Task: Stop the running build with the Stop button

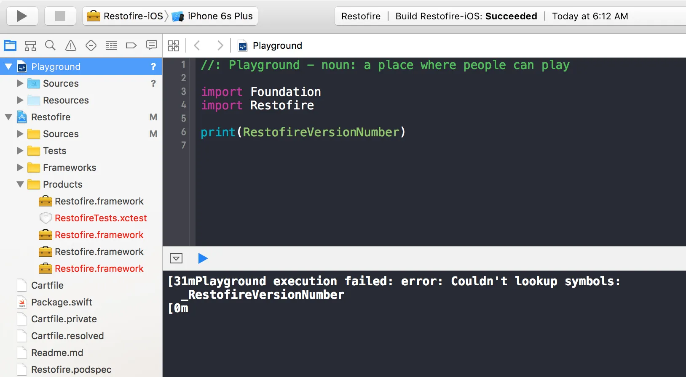Action: [60, 16]
